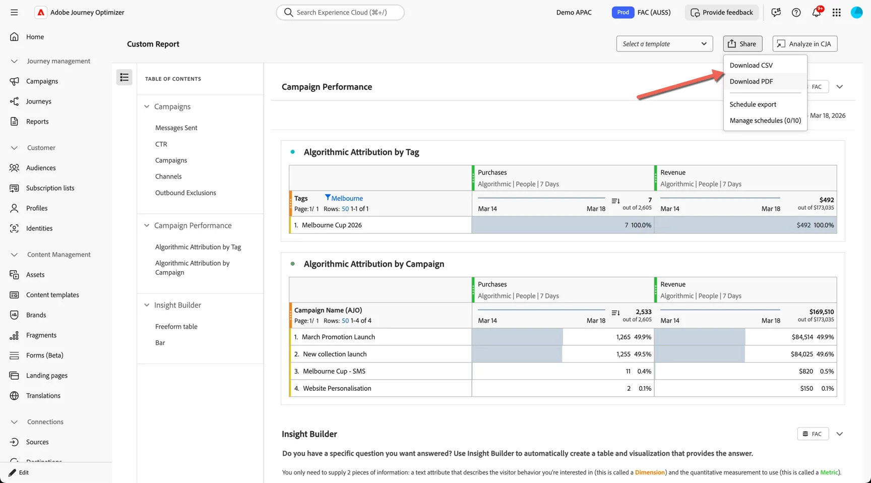The image size is (871, 483).
Task: Open the app switcher grid icon
Action: (x=836, y=13)
